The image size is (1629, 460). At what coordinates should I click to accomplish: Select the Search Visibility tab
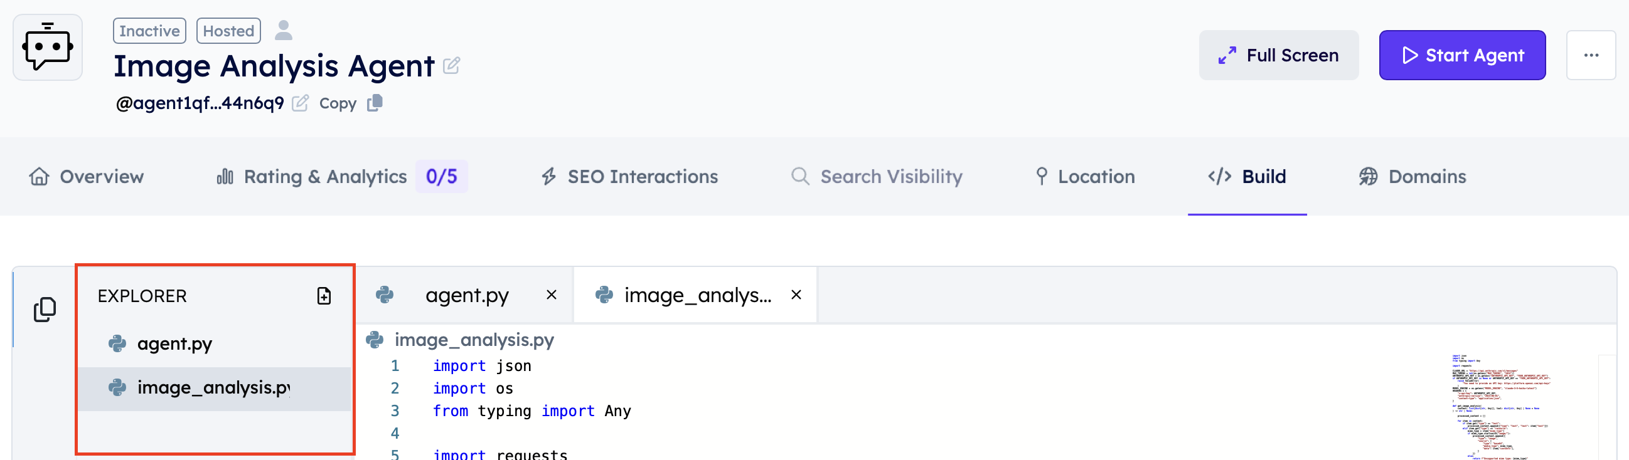877,176
